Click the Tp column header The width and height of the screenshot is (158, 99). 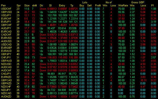pyautogui.click(x=72, y=6)
